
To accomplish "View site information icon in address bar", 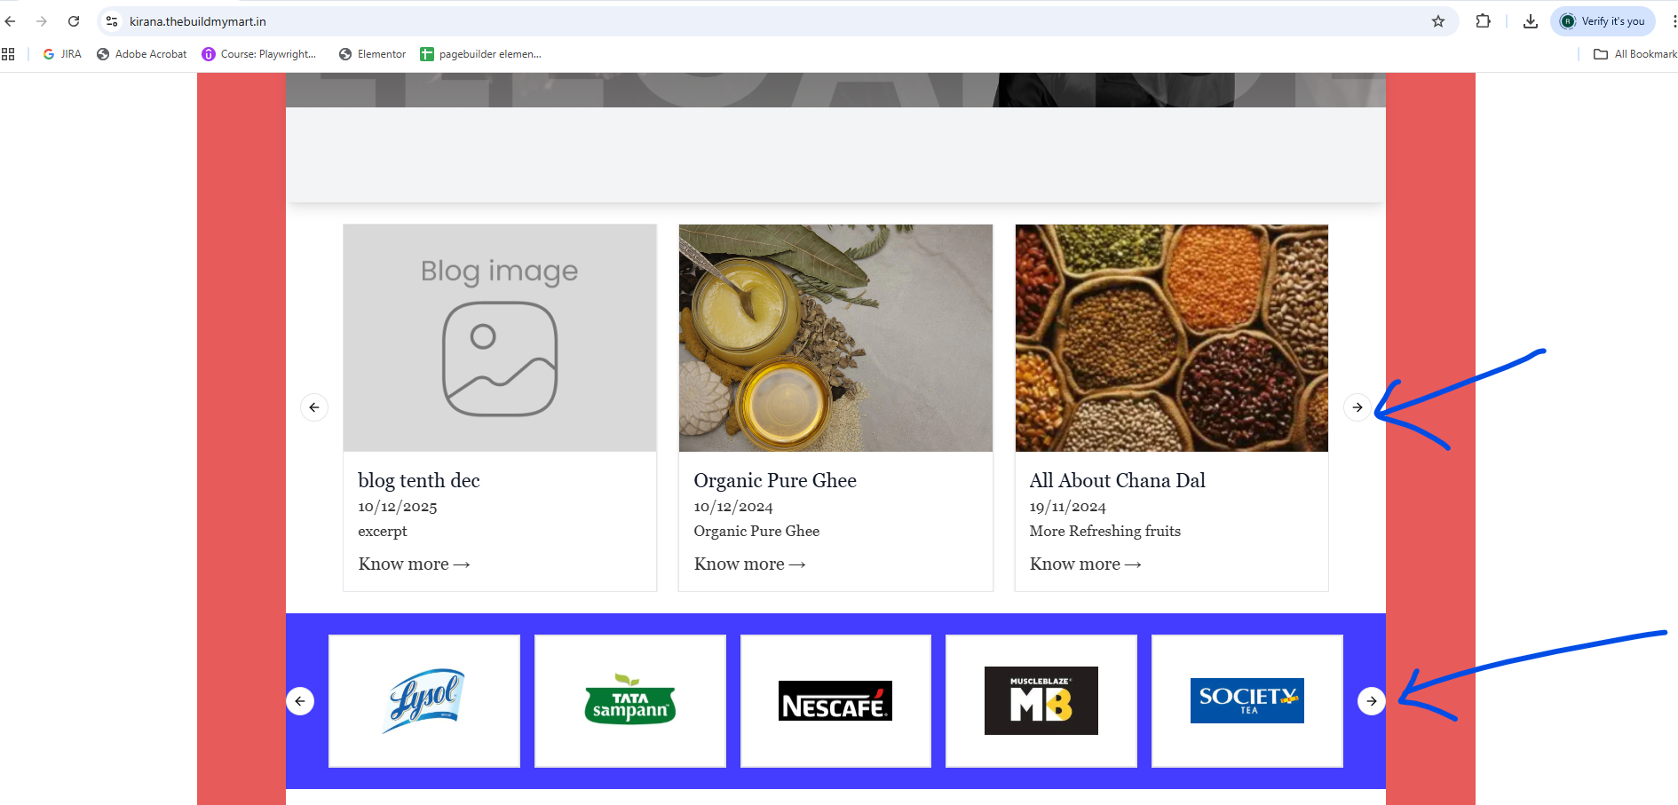I will point(112,21).
